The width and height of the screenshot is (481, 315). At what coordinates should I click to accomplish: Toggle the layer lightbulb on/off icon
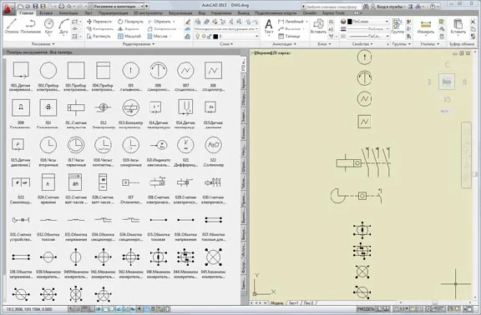[x=198, y=36]
